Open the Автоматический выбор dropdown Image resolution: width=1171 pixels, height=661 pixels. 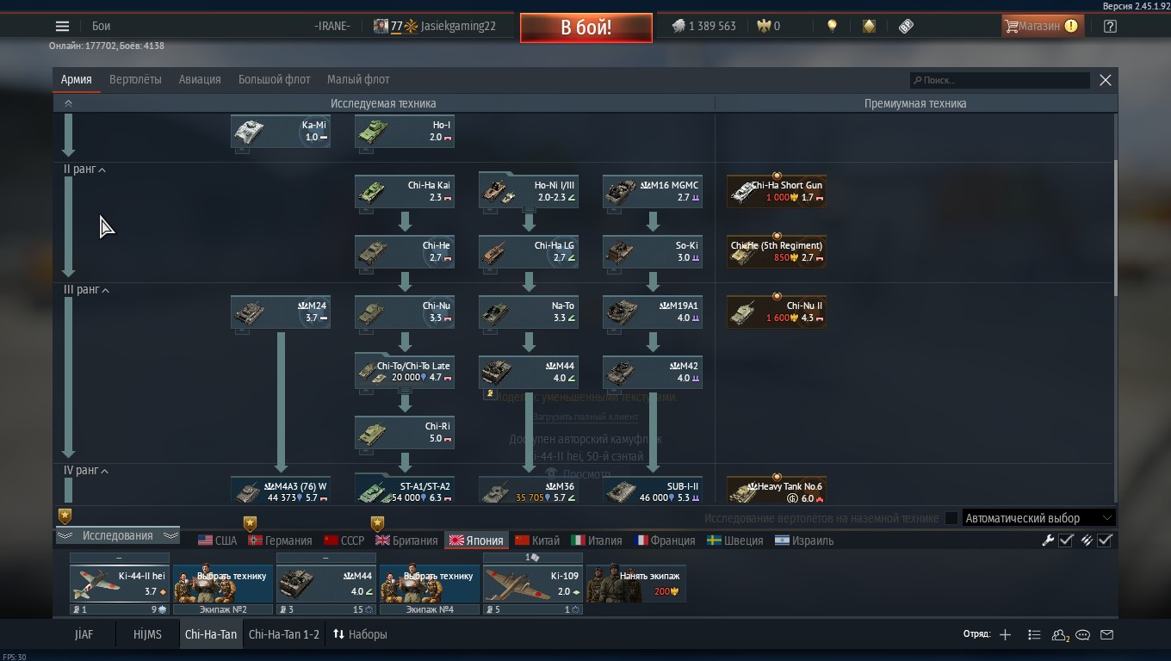click(x=1039, y=518)
